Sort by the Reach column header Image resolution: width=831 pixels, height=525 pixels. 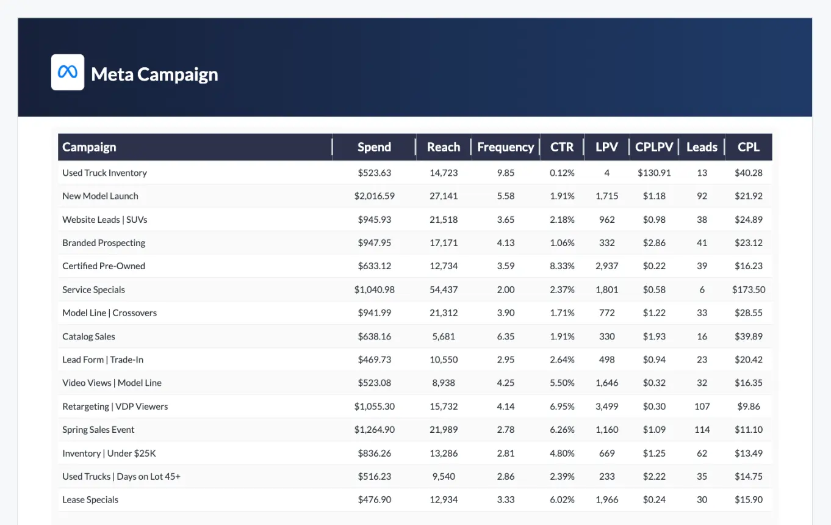[444, 147]
